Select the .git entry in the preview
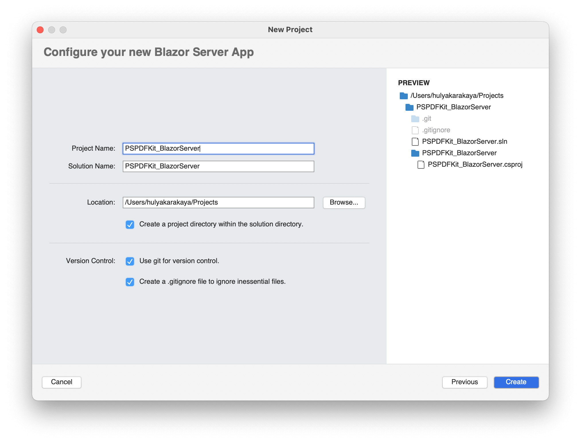This screenshot has width=581, height=443. click(427, 118)
